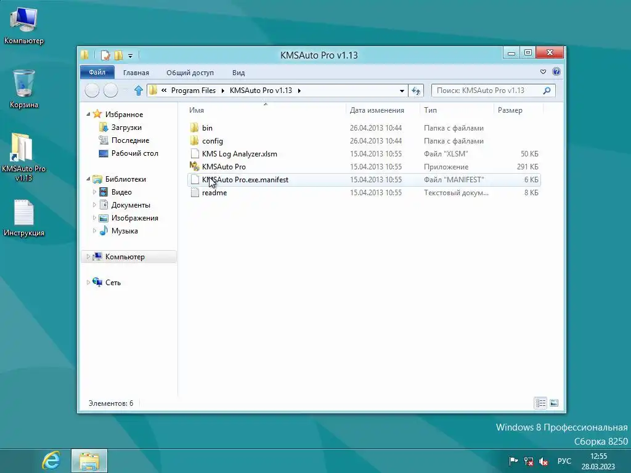Open Загрузки in favorites
The width and height of the screenshot is (631, 473).
[126, 127]
